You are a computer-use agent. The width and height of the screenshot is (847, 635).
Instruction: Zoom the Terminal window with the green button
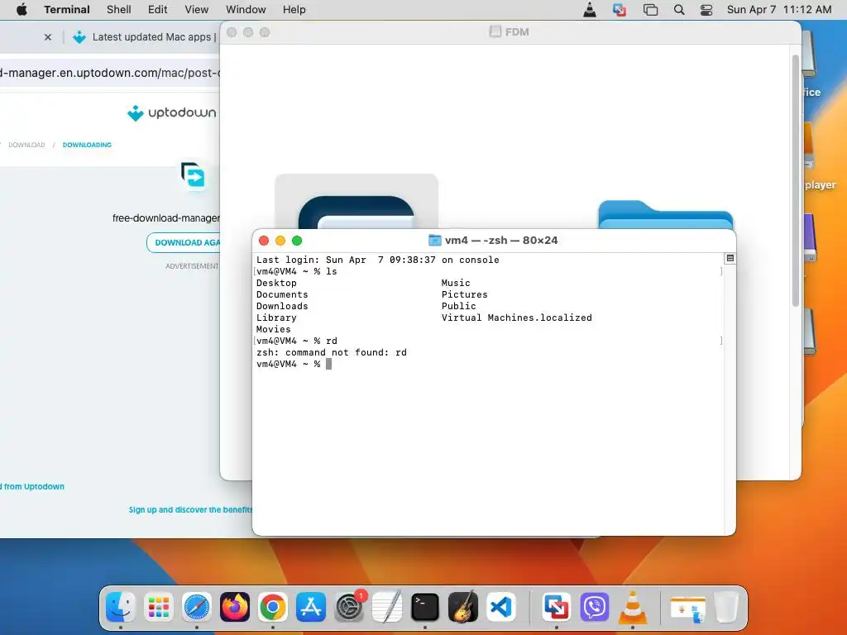[297, 241]
